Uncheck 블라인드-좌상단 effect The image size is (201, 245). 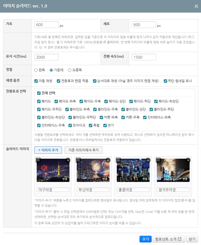pyautogui.click(x=39, y=117)
